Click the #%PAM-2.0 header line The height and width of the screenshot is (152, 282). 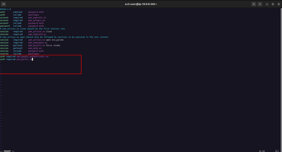click(x=6, y=9)
